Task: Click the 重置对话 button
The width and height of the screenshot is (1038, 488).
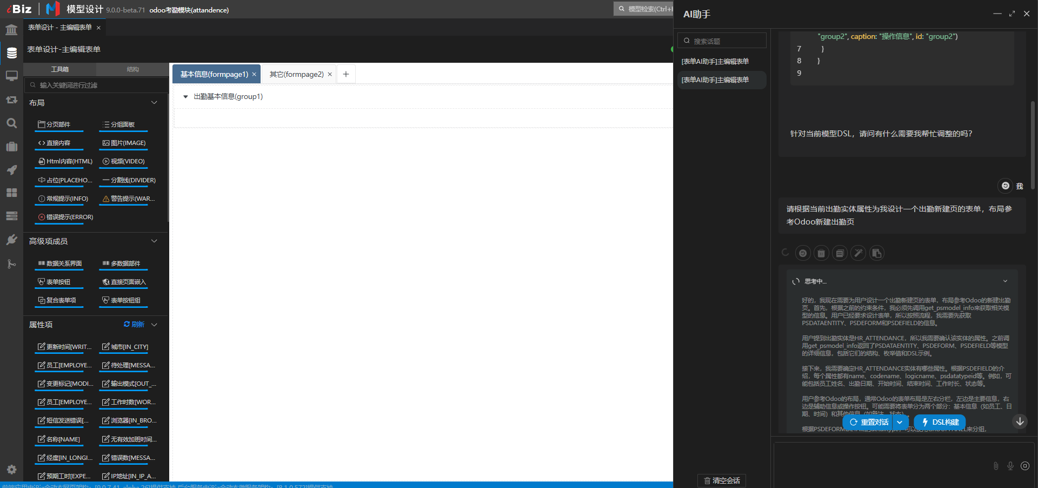Action: coord(868,422)
